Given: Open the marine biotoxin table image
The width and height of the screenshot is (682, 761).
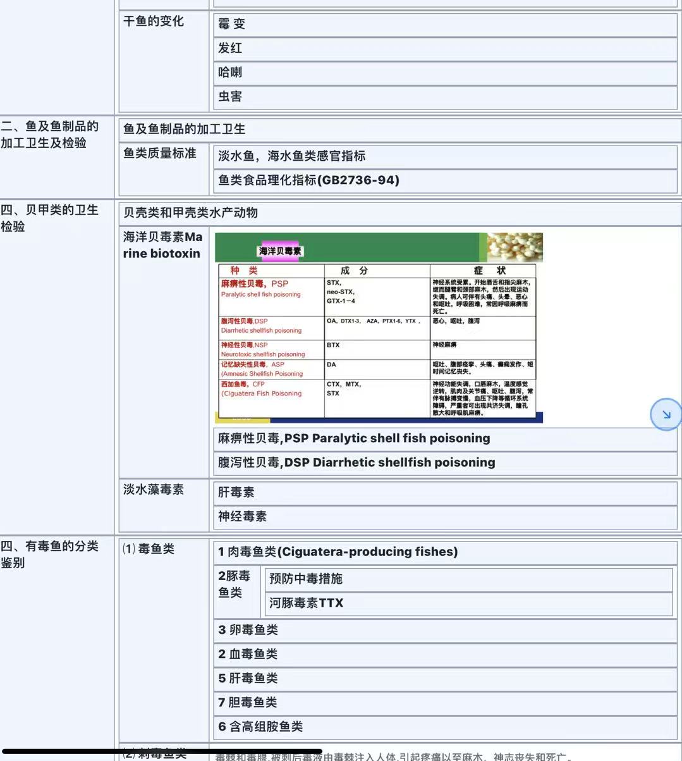Looking at the screenshot, I should tap(379, 327).
